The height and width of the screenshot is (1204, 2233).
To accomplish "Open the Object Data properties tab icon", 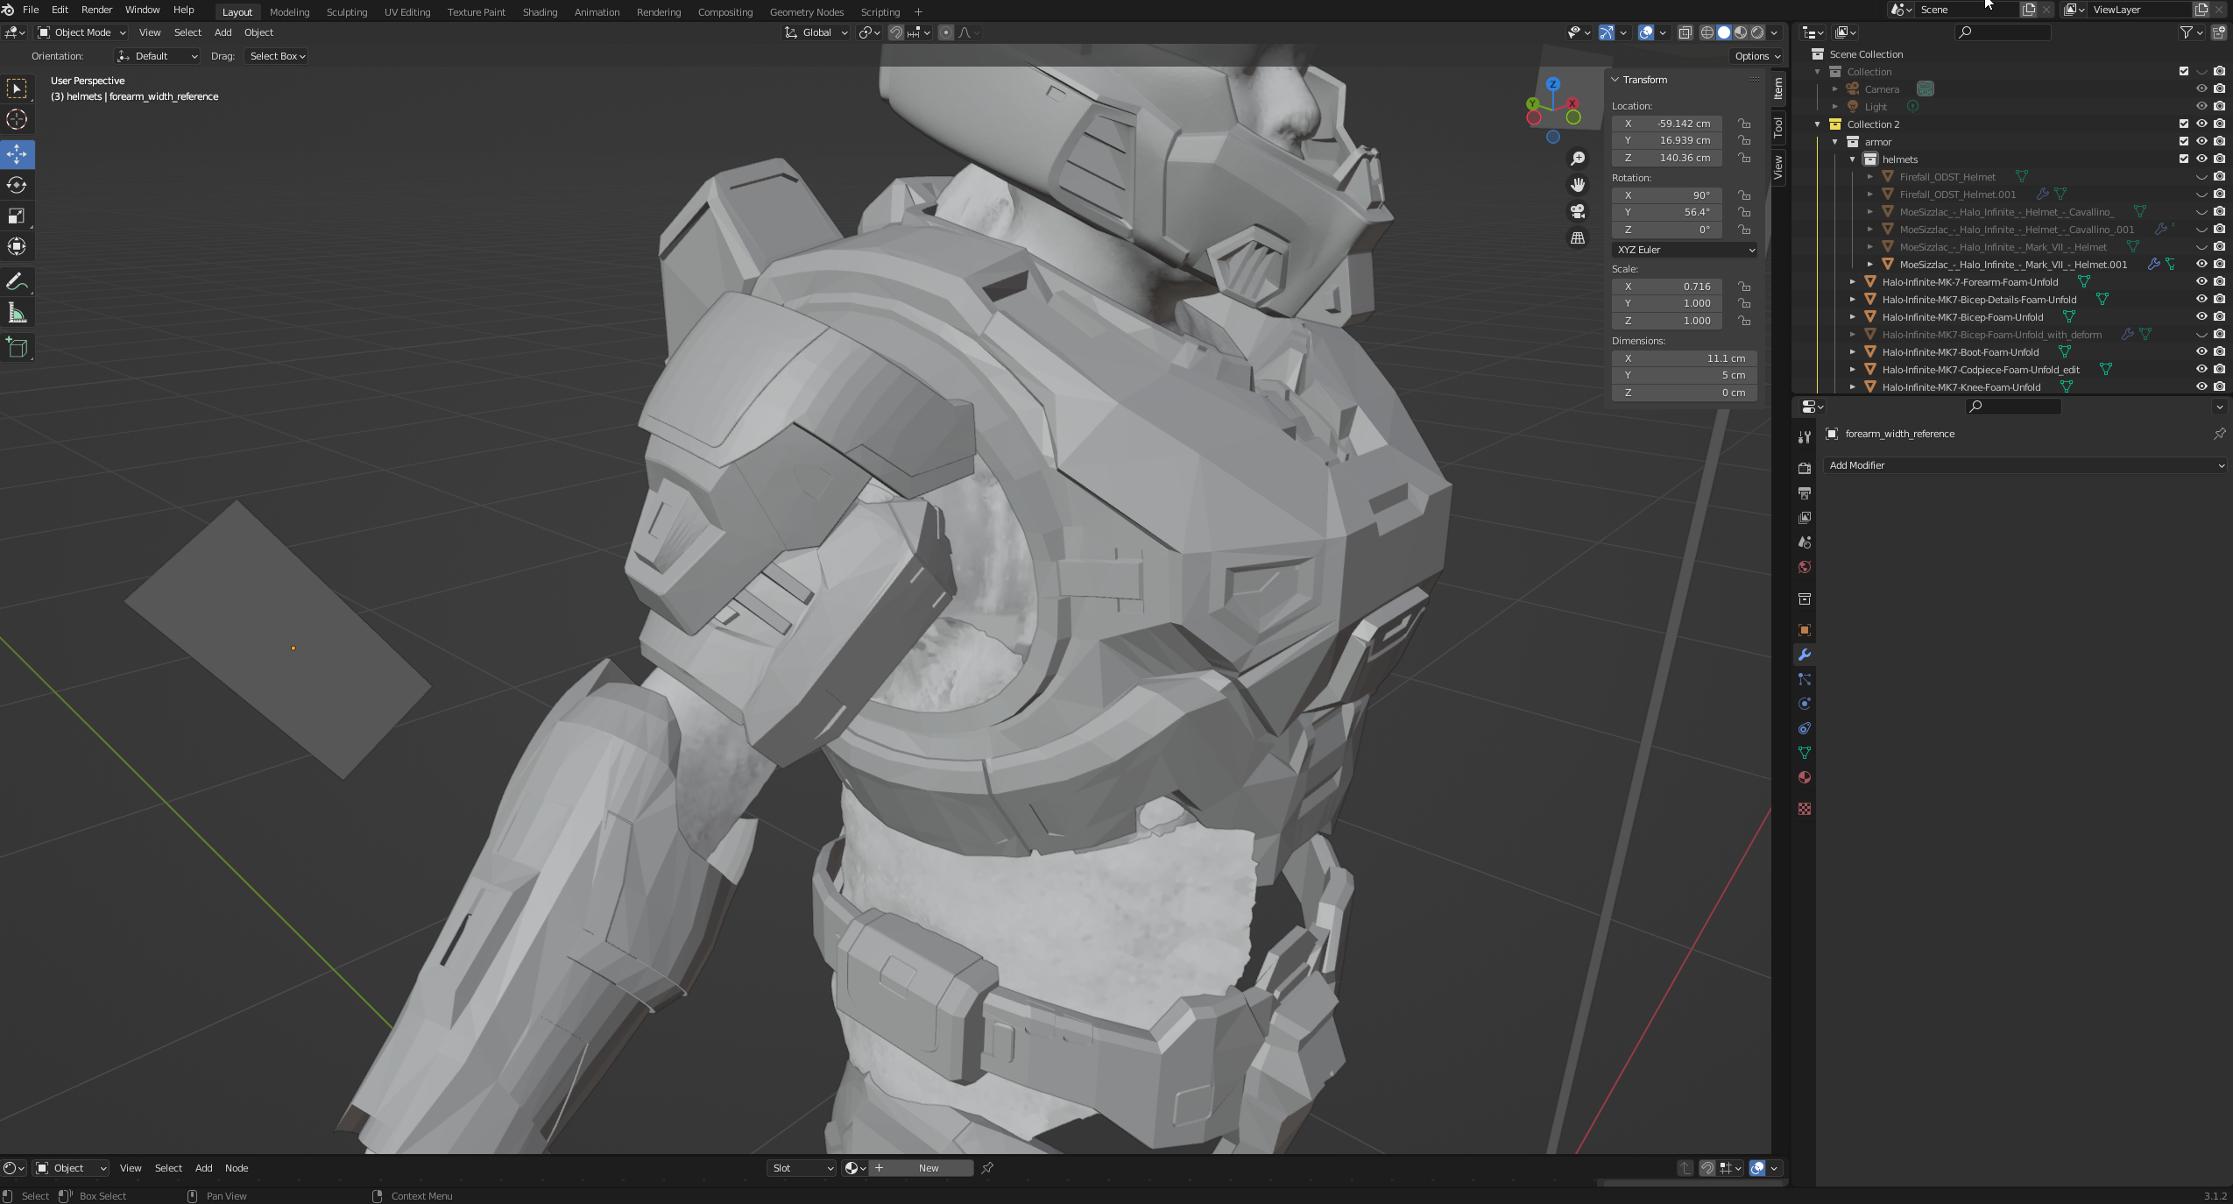I will tap(1805, 753).
